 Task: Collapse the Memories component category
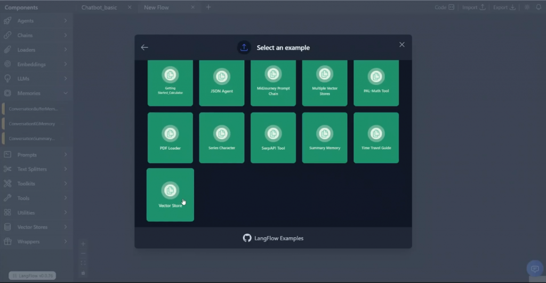pos(36,93)
